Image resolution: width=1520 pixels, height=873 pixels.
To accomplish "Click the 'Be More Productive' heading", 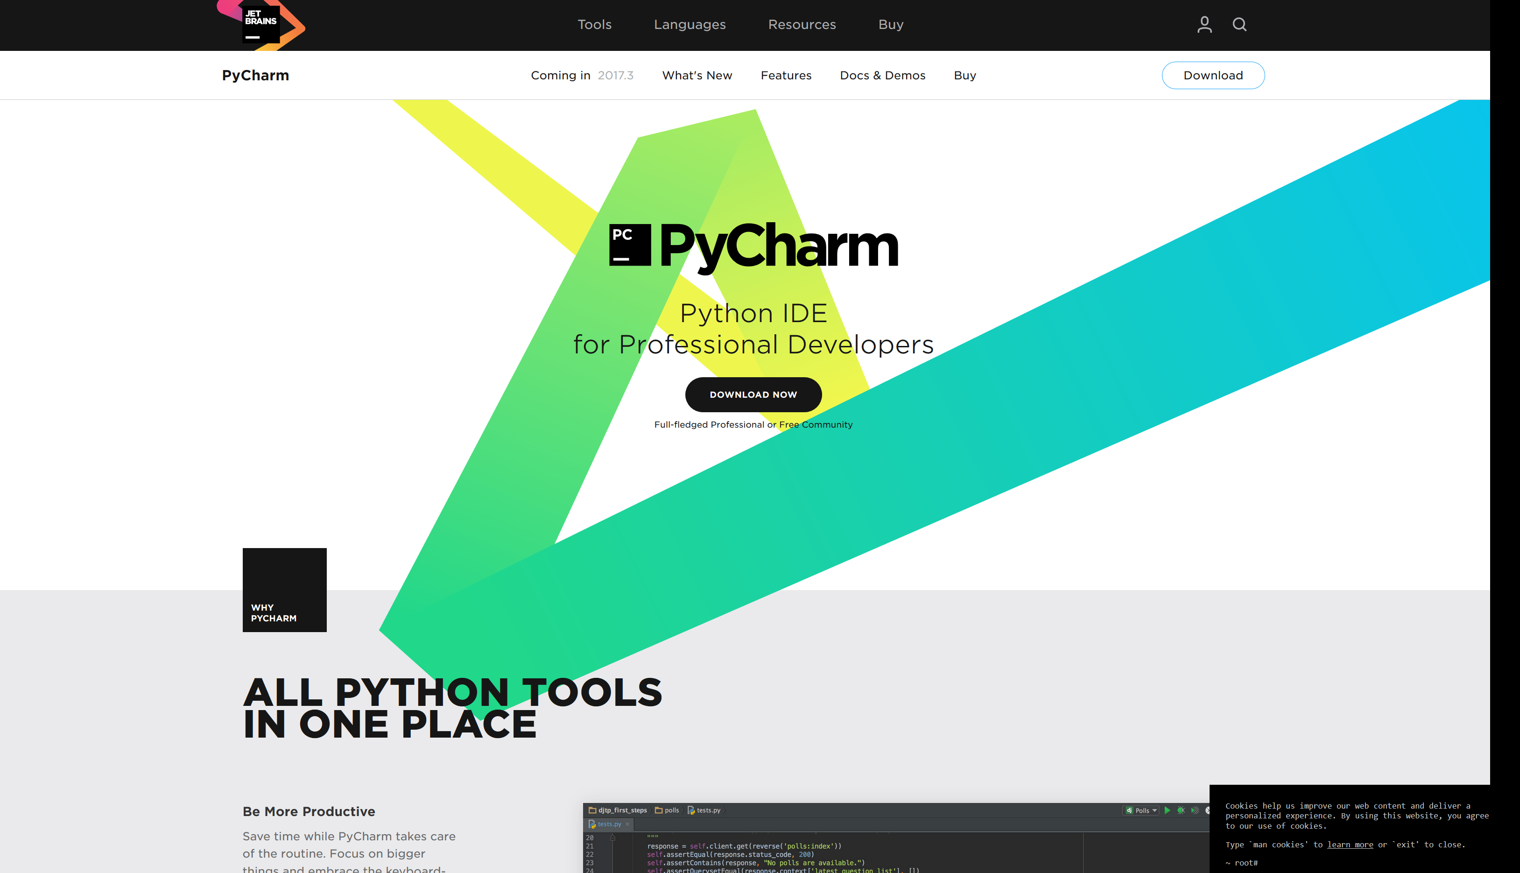I will coord(309,811).
